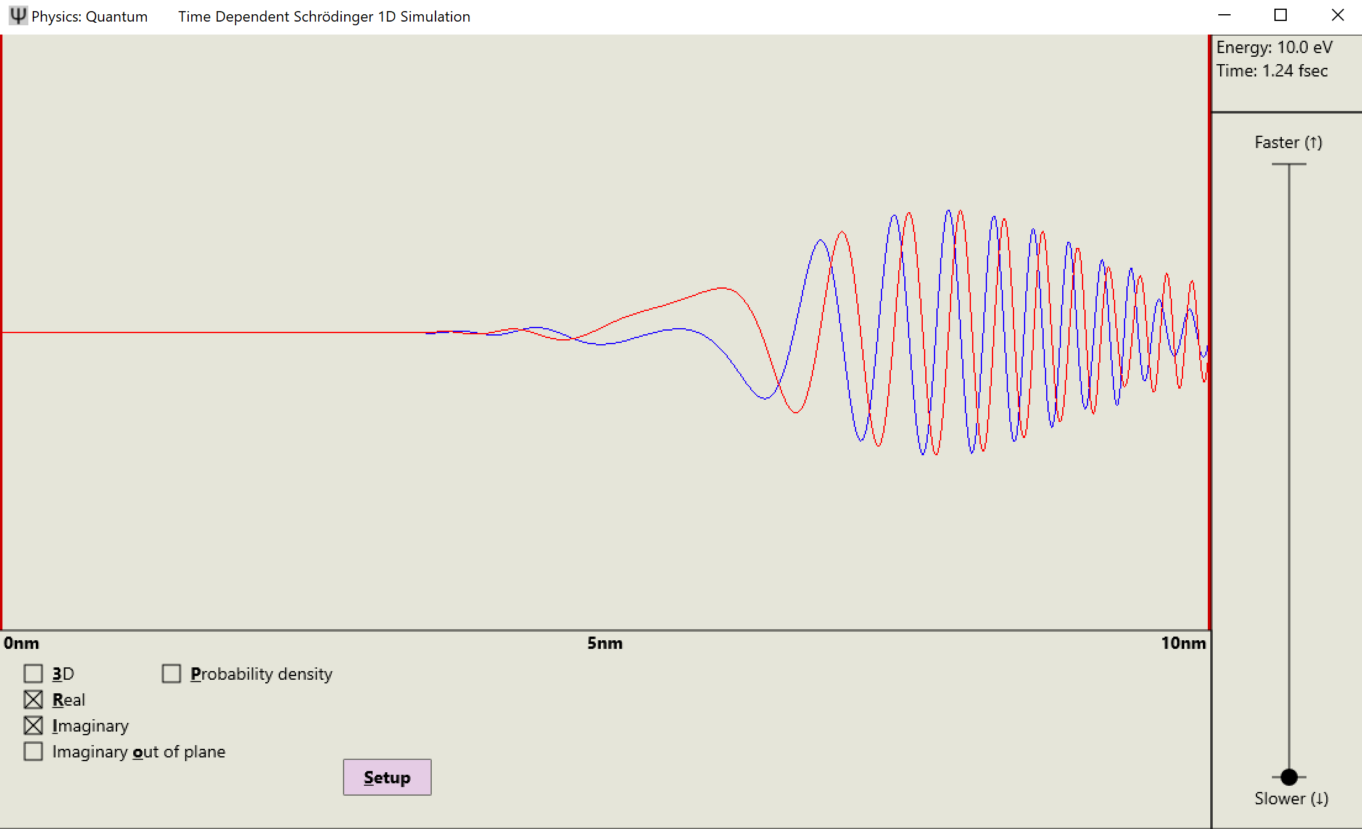Click the 5nm axis label

(605, 643)
